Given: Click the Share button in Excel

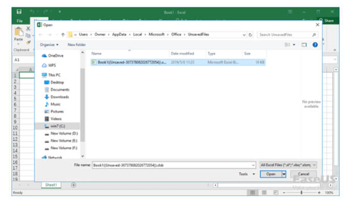Looking at the screenshot, I should point(326,21).
